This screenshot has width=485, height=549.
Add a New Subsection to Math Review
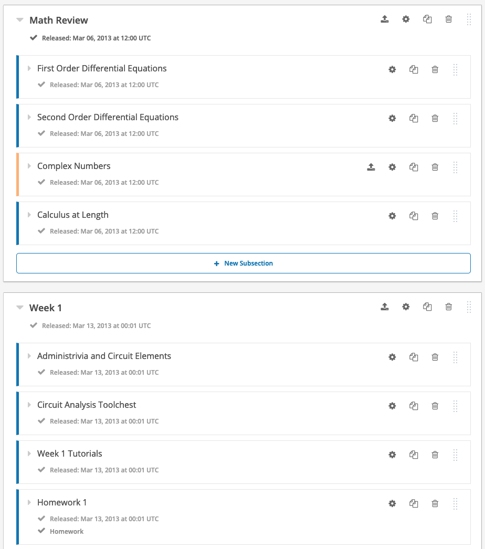pyautogui.click(x=243, y=263)
